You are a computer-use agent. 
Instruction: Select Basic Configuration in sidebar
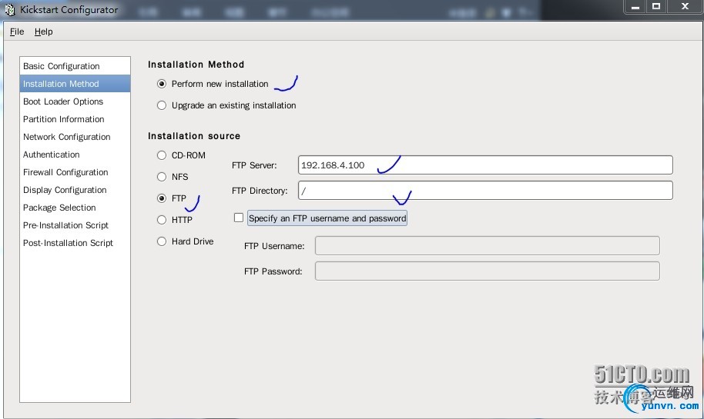(x=75, y=66)
